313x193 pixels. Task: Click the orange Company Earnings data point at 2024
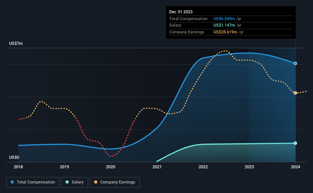point(295,93)
